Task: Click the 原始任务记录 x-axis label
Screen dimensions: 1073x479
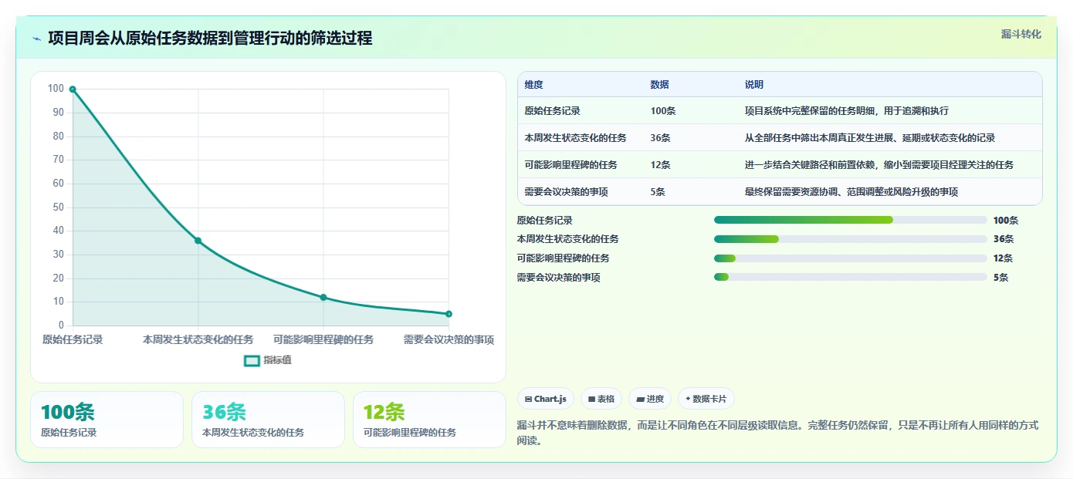Action: click(x=73, y=339)
